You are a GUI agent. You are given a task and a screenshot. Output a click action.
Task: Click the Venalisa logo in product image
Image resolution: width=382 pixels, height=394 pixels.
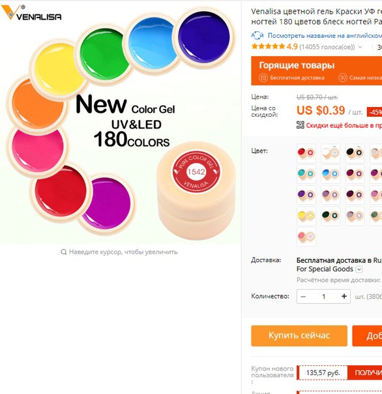[x=31, y=12]
